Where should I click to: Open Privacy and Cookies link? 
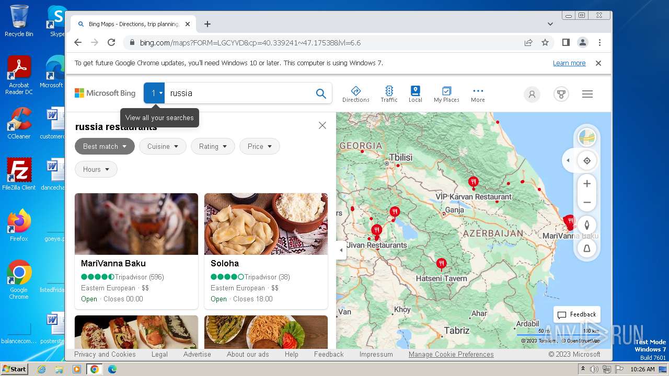[x=105, y=354]
